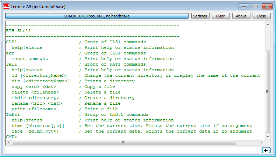Click the horizontal scrollbar thumb
This screenshot has width=276, height=157.
123,142
